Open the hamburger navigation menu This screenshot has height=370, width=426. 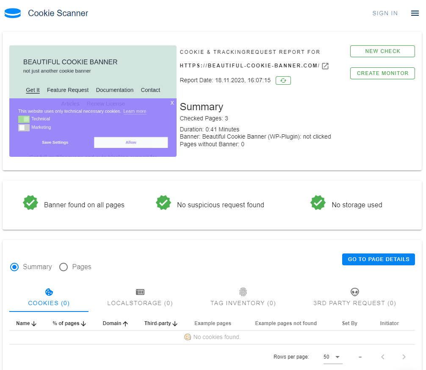click(x=415, y=13)
